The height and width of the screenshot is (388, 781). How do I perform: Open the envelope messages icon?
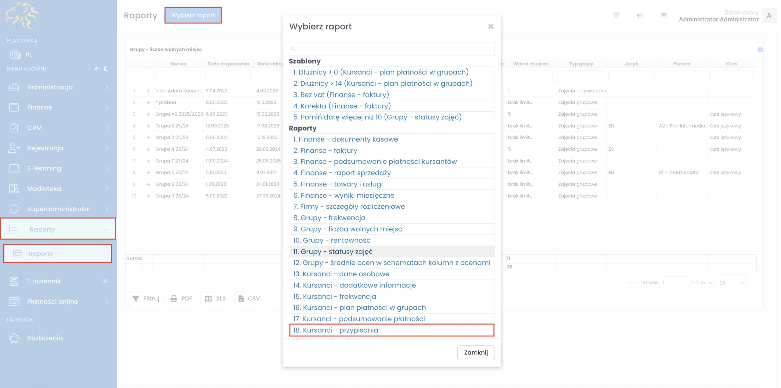pos(663,15)
